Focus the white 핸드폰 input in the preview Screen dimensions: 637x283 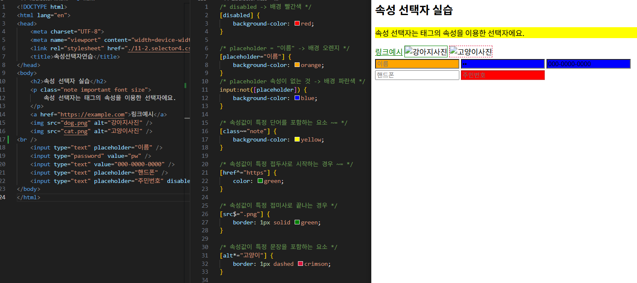(x=417, y=75)
